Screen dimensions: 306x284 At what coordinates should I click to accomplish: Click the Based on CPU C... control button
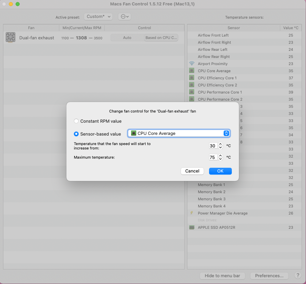(x=161, y=38)
